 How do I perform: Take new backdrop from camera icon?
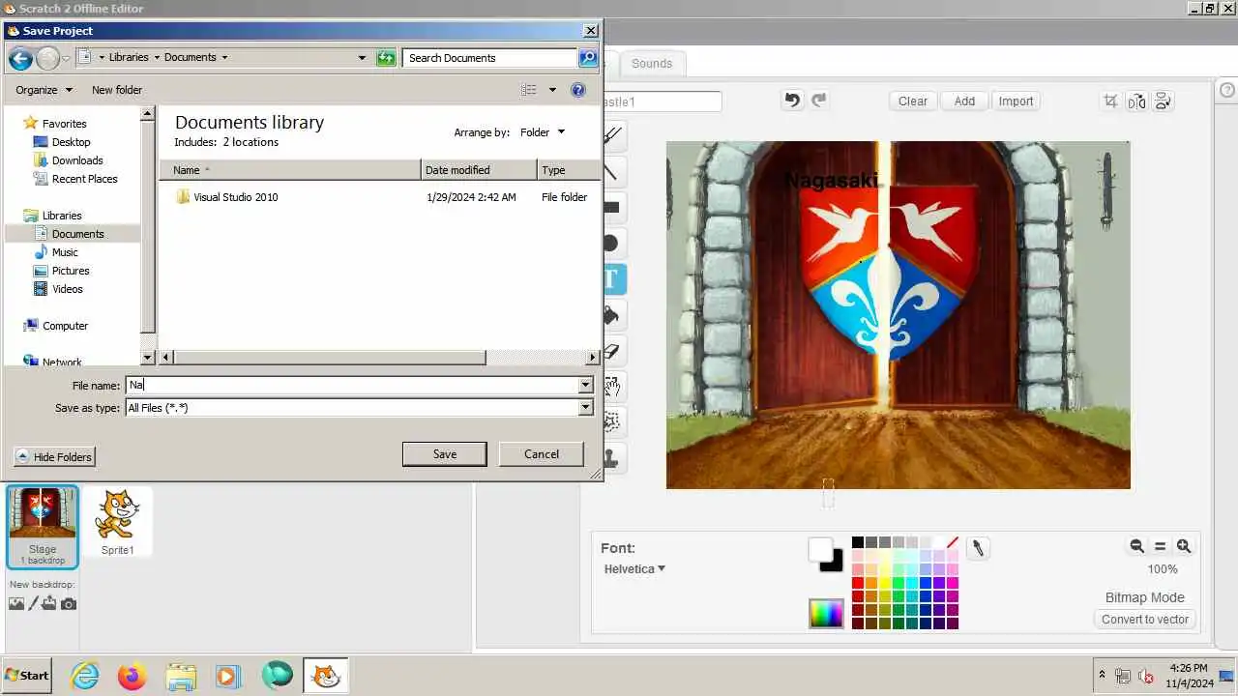tap(68, 603)
